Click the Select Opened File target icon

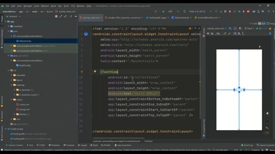point(56,16)
